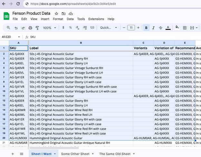Screen dimensions: 201x157
Task: Click the A1:E20 name box
Action: click(6, 37)
